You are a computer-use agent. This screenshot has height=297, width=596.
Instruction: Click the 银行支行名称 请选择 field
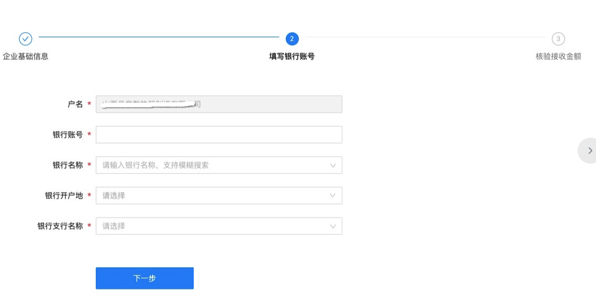pos(212,226)
